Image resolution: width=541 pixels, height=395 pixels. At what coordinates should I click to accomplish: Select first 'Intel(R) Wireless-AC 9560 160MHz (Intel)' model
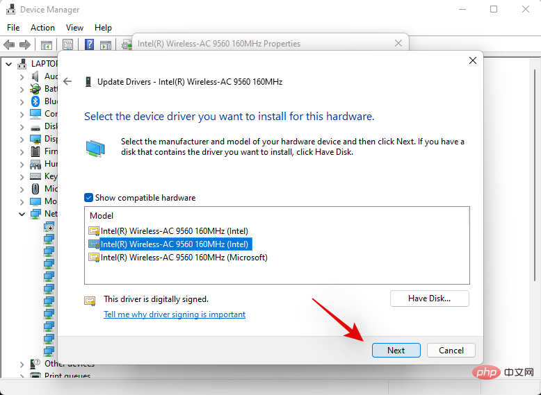[x=175, y=230]
